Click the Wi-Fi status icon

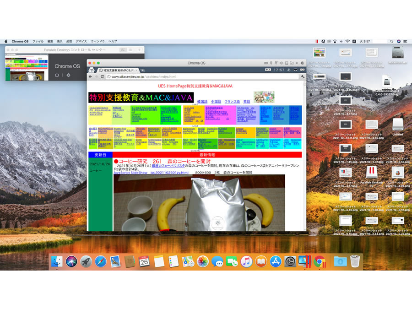coord(347,41)
